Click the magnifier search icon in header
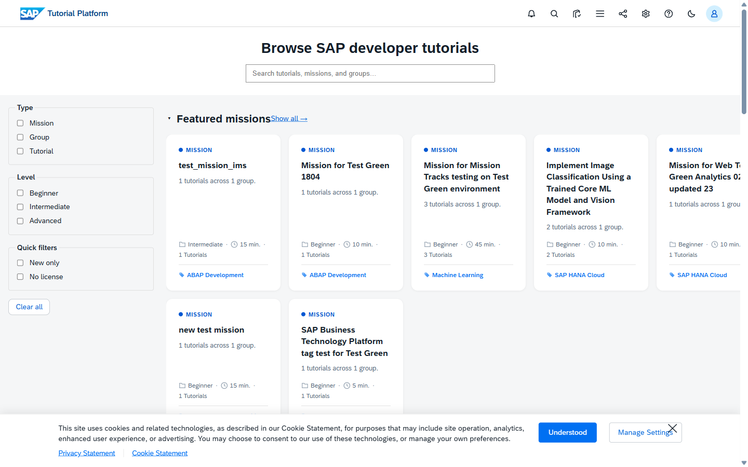The image size is (748, 467). pyautogui.click(x=554, y=14)
